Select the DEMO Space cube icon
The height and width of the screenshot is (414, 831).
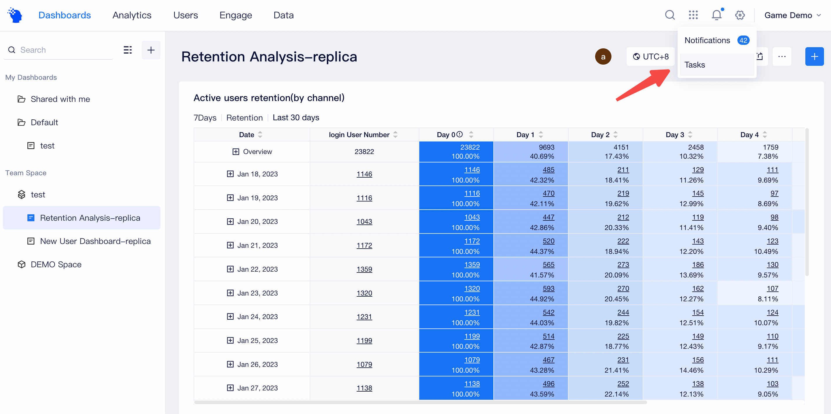(x=21, y=264)
